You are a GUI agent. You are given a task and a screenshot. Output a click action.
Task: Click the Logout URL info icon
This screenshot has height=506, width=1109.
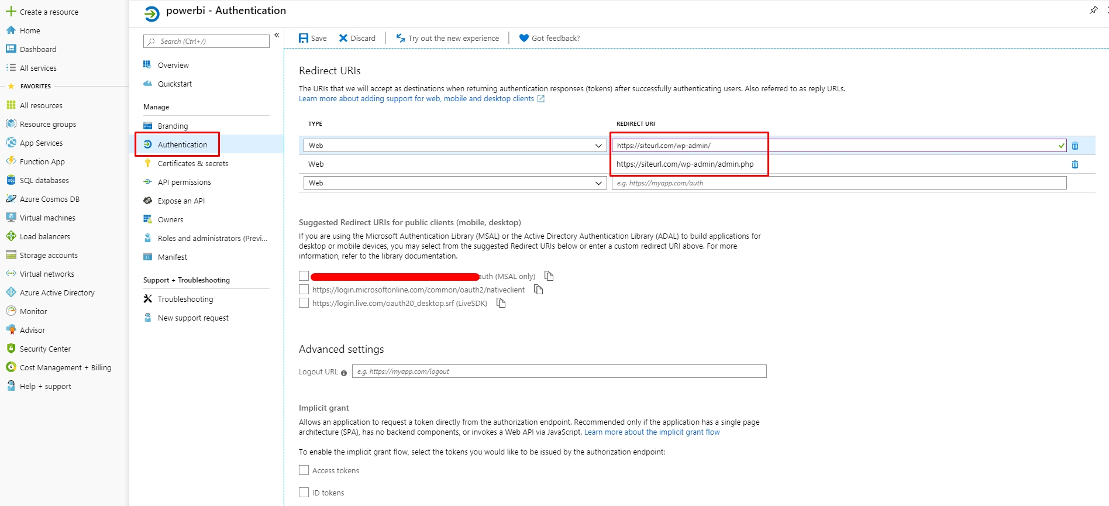click(x=344, y=373)
